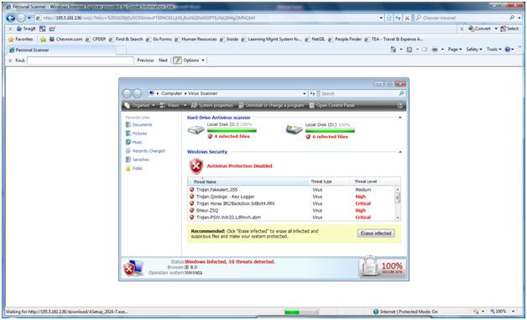
Task: Open the Human Resources favorites link
Action: (196, 39)
